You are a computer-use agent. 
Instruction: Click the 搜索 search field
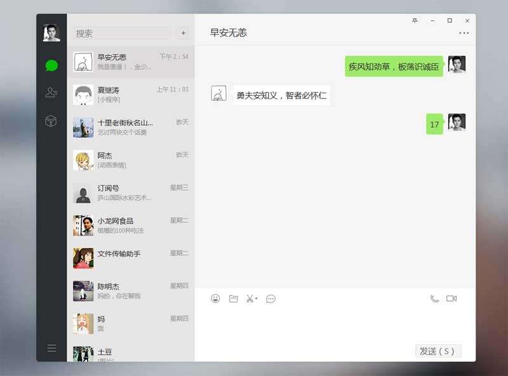pyautogui.click(x=122, y=33)
